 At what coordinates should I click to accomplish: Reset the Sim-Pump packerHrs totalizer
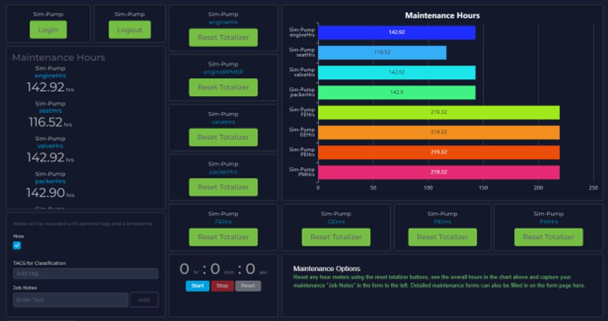[x=222, y=187]
